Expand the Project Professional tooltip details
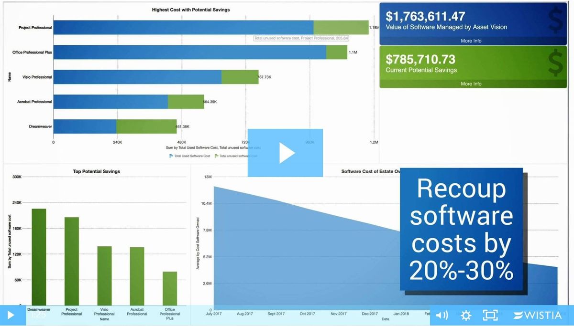574x326 pixels. 300,38
